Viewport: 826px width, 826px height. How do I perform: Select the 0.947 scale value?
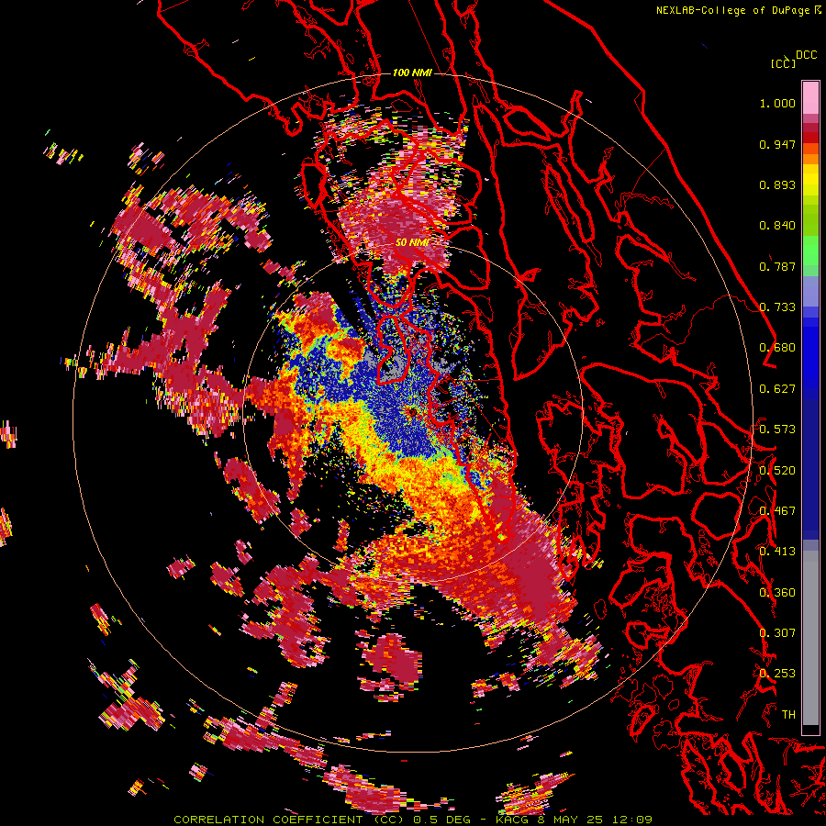click(x=777, y=144)
